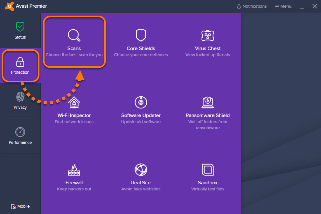Click 'Keep hackers out' text

74,189
